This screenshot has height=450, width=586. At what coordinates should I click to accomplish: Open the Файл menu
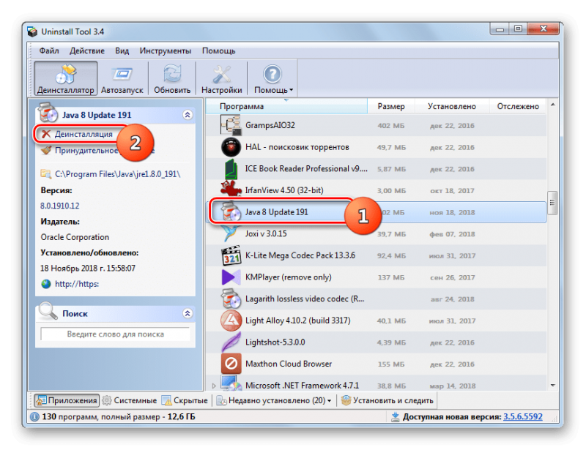[x=49, y=50]
